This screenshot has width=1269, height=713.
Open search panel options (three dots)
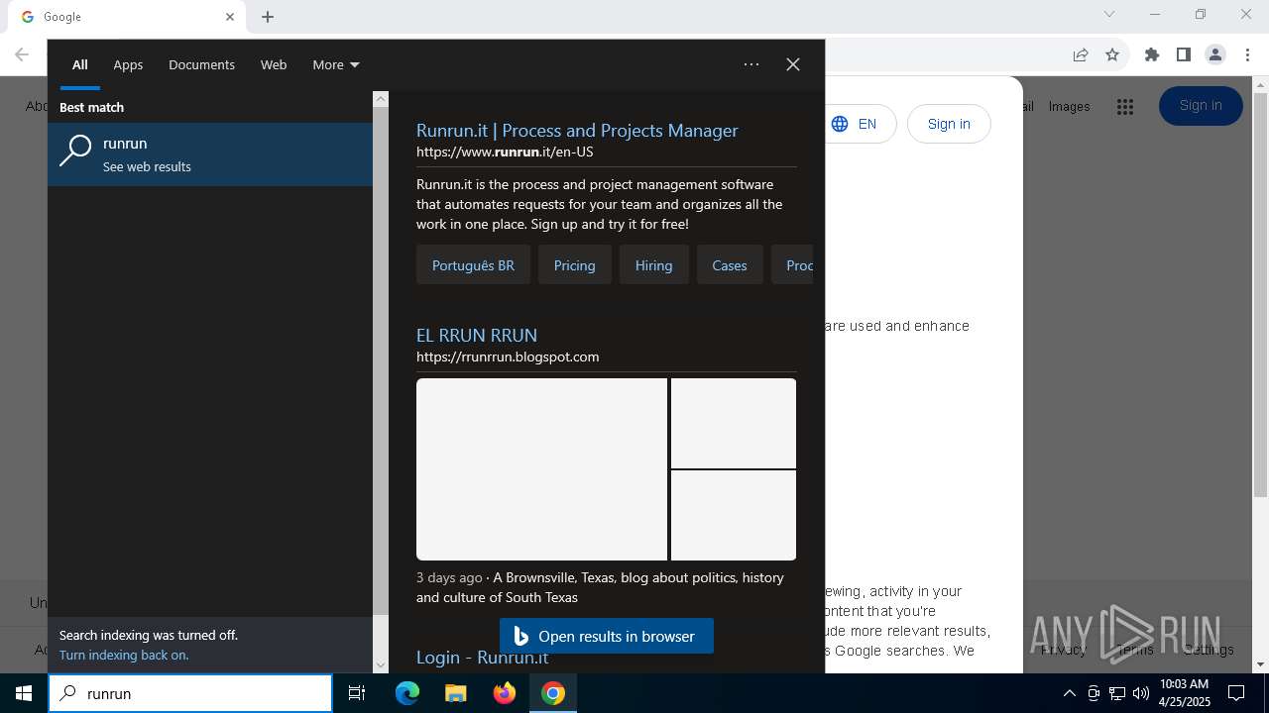coord(751,64)
